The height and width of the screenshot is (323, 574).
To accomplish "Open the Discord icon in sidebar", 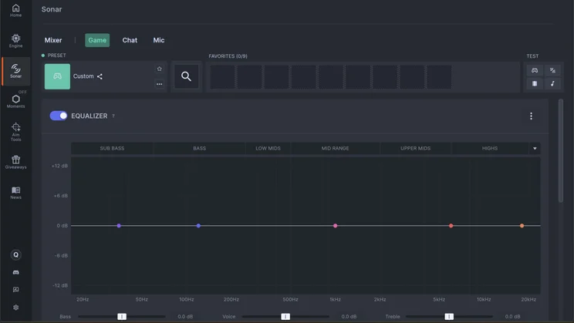I will coord(15,273).
